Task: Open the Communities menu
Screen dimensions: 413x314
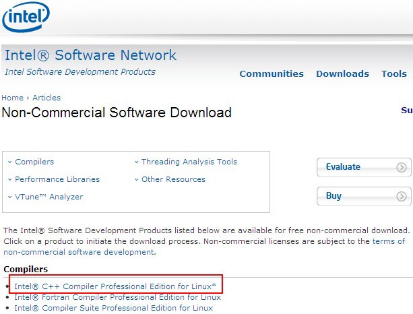Action: [x=272, y=74]
